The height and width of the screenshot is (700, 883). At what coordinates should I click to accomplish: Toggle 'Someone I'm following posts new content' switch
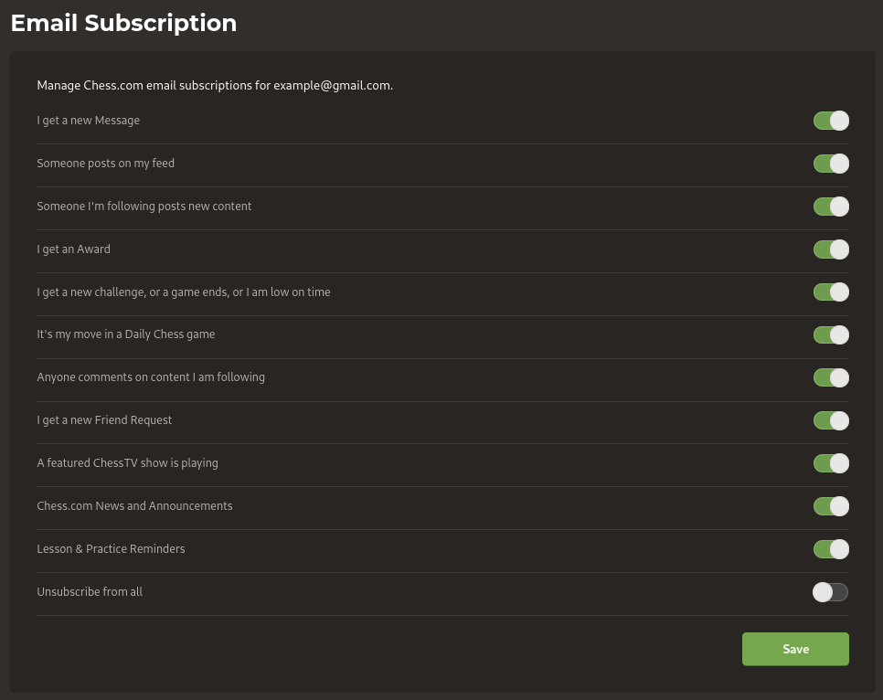(831, 207)
